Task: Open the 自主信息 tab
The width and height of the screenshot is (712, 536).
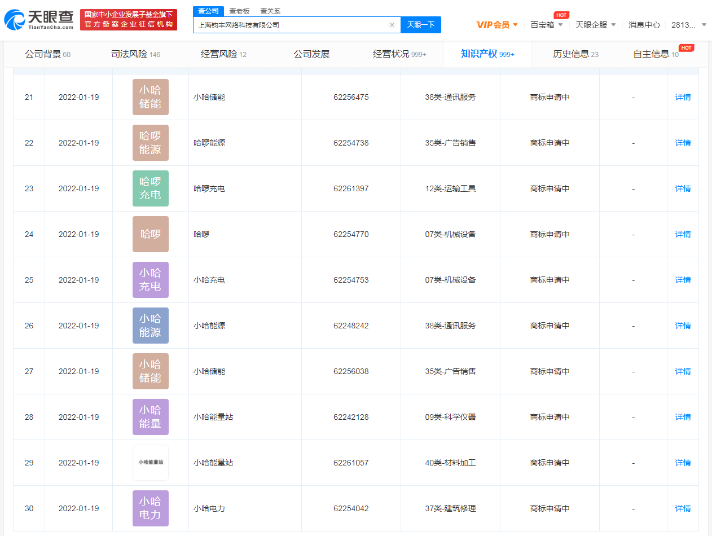Action: click(x=656, y=54)
